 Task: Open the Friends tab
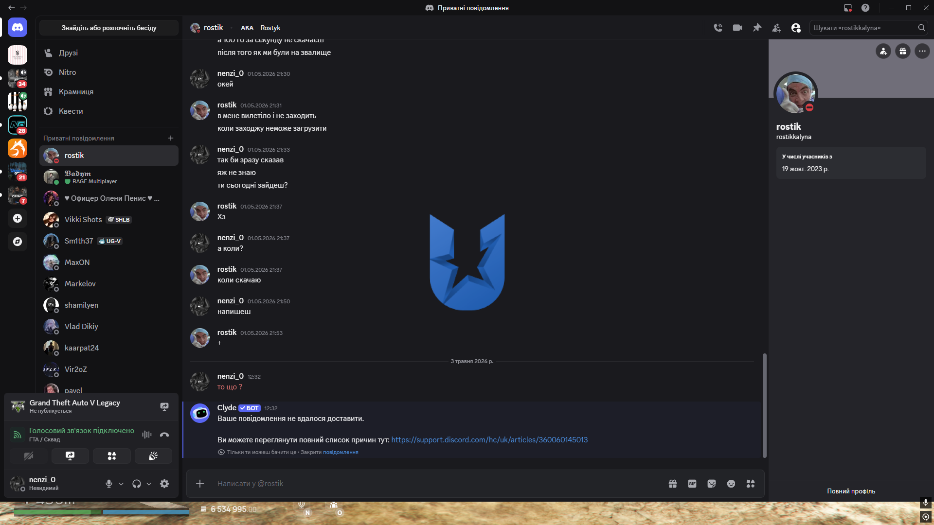109,52
